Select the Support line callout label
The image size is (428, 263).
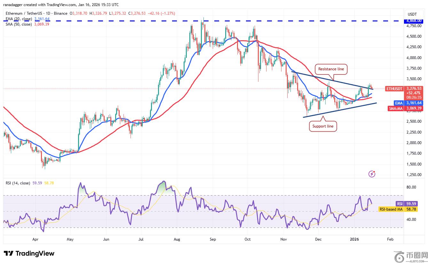(323, 126)
